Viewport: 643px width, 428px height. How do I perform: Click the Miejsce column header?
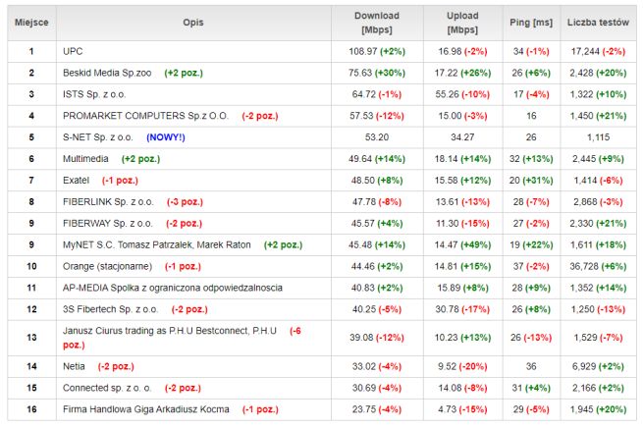(30, 23)
